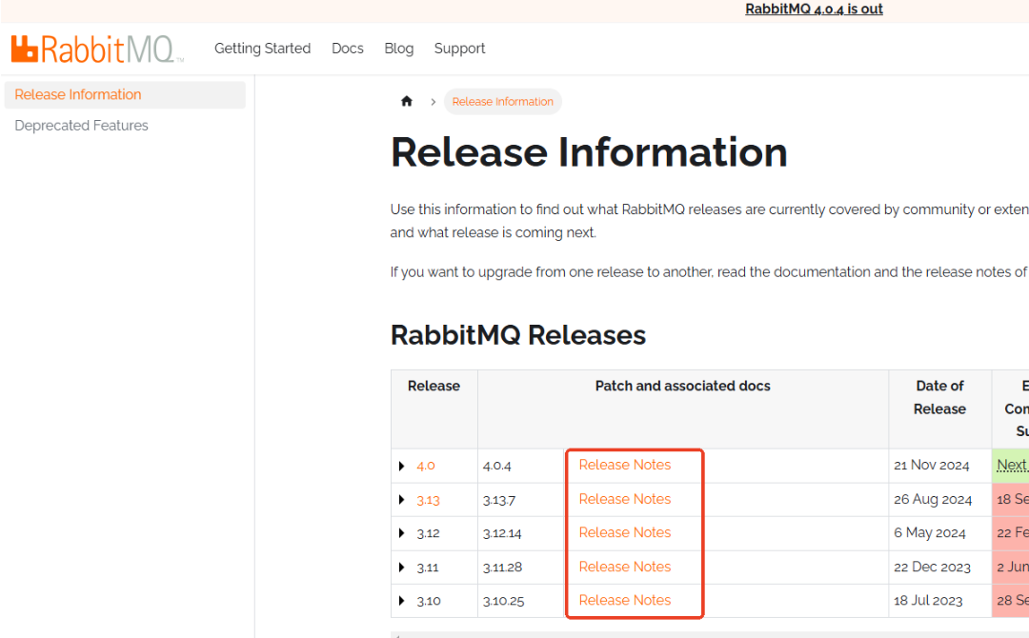1029x638 pixels.
Task: Click the date '26 Aug 2024'
Action: tap(933, 500)
